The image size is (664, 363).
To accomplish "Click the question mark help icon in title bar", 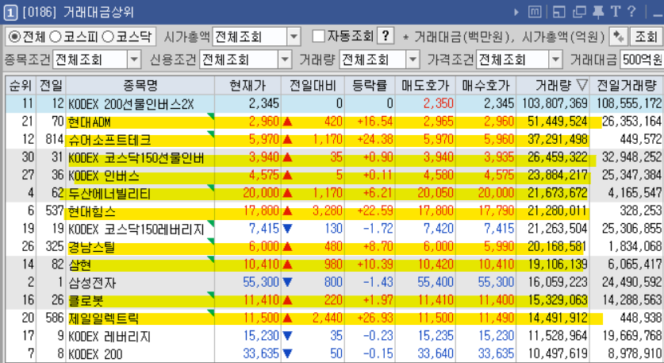I will pyautogui.click(x=631, y=11).
